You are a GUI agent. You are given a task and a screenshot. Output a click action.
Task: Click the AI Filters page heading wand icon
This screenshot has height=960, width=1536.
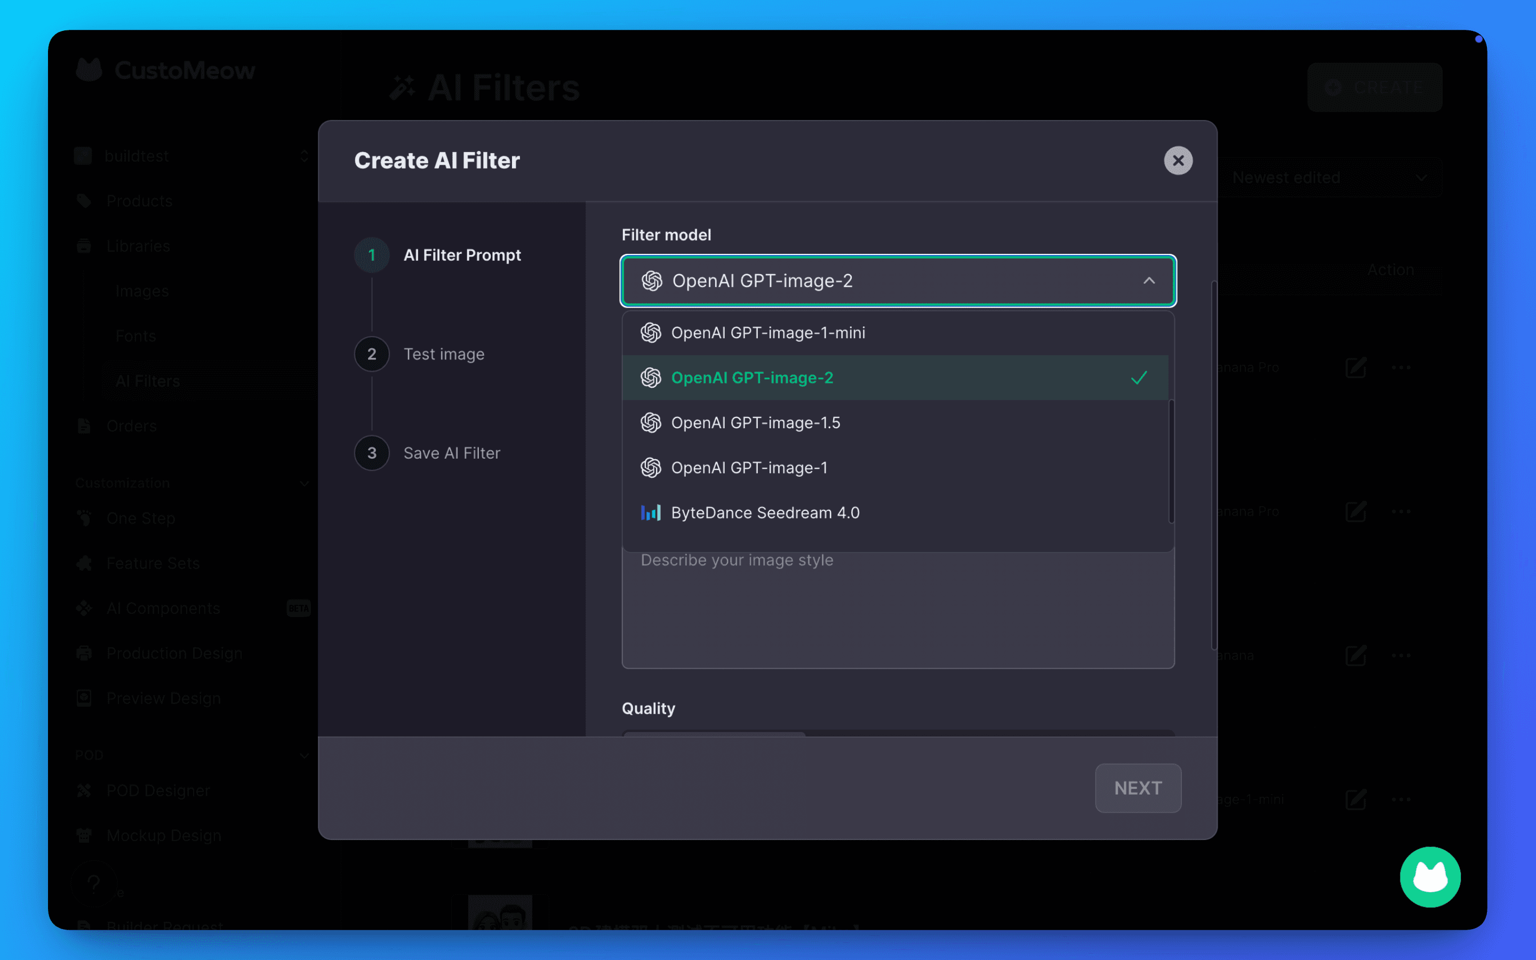(403, 87)
